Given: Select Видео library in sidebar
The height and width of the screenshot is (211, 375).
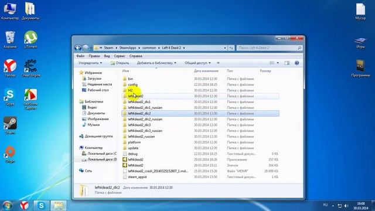Looking at the screenshot, I should tap(90, 107).
